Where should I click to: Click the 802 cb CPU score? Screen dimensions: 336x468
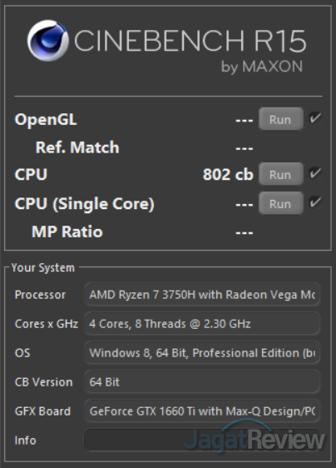[x=228, y=174]
